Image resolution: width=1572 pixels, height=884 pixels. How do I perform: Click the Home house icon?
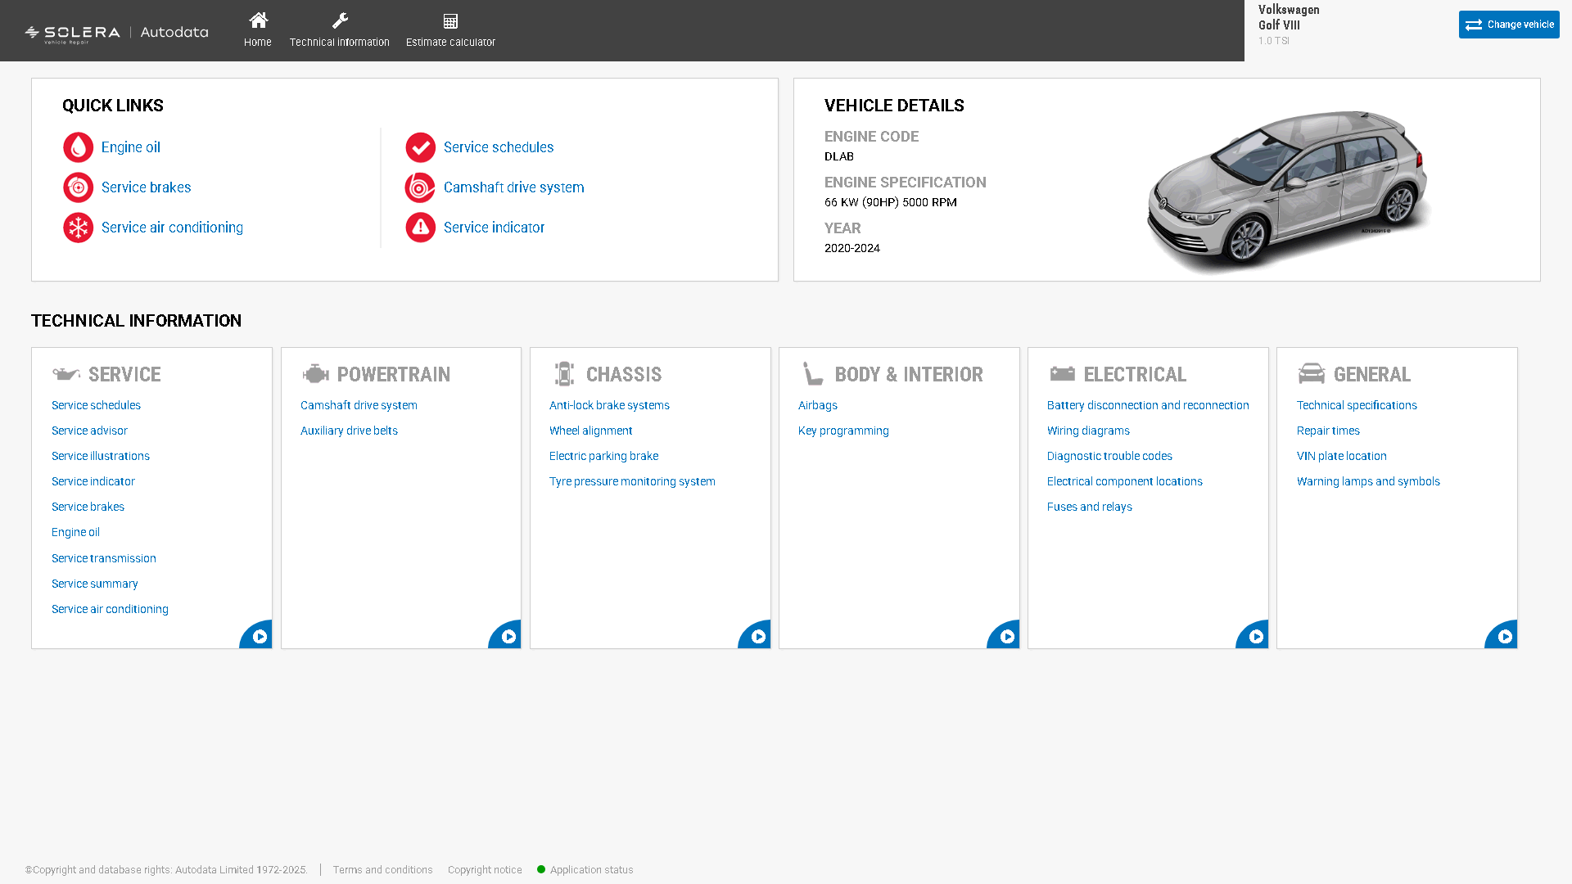[x=258, y=20]
